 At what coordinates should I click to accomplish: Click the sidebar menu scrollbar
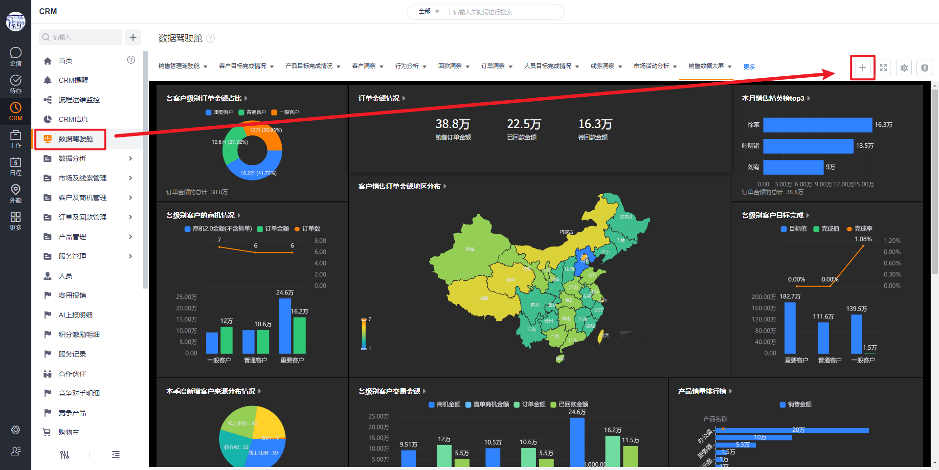[x=145, y=169]
